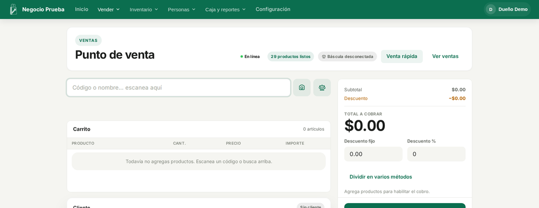Click the En línea status indicator
539x208 pixels.
[250, 56]
